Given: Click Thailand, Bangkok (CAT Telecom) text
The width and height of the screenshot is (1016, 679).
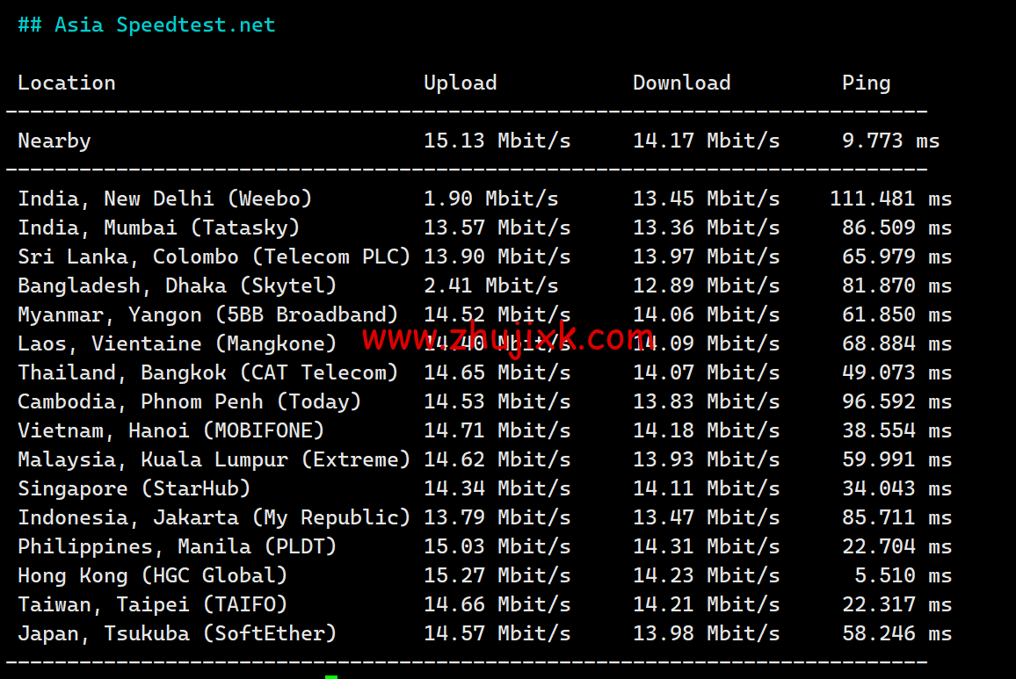Looking at the screenshot, I should [208, 373].
